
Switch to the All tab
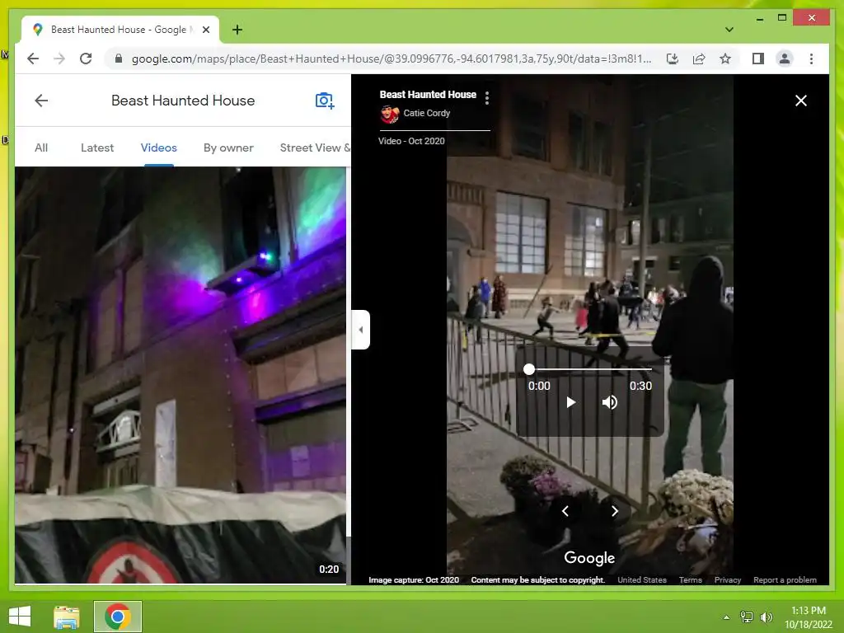[x=41, y=148]
